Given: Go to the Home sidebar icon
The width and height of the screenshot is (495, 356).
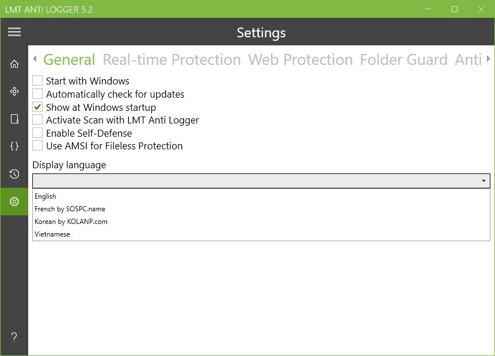Looking at the screenshot, I should [14, 64].
